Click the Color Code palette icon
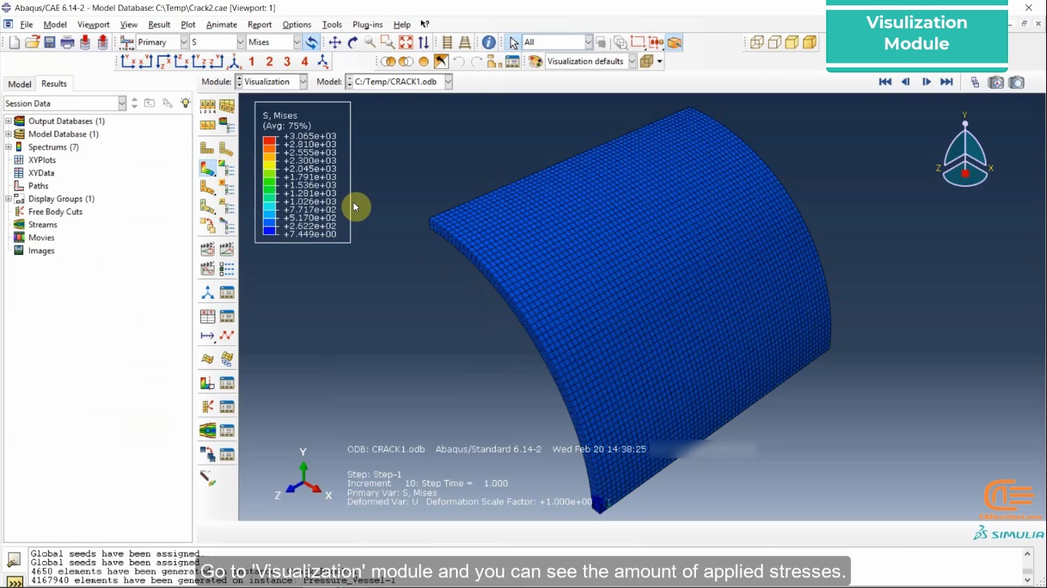The image size is (1047, 588). coord(535,61)
